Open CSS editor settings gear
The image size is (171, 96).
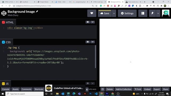click(88, 42)
